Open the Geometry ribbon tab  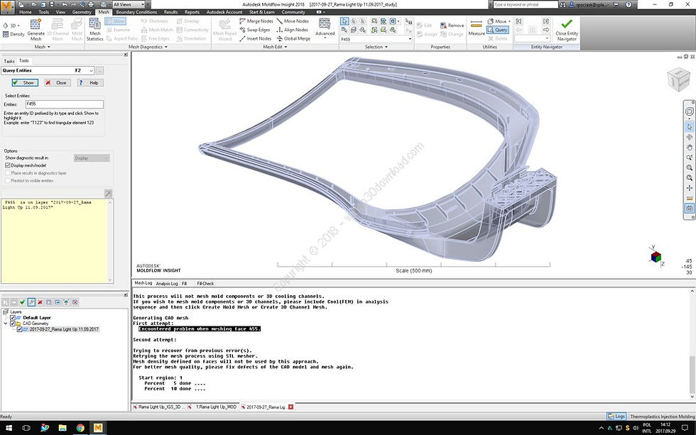coord(82,12)
